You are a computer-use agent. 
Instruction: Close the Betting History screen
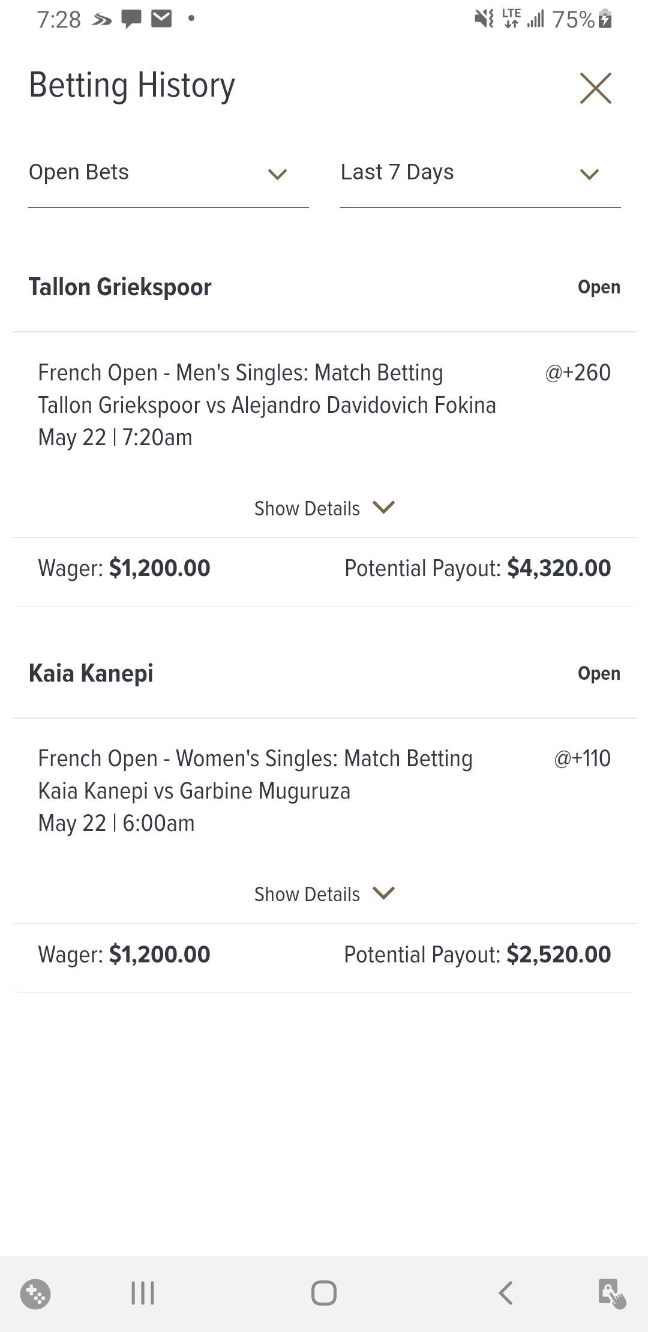point(595,88)
